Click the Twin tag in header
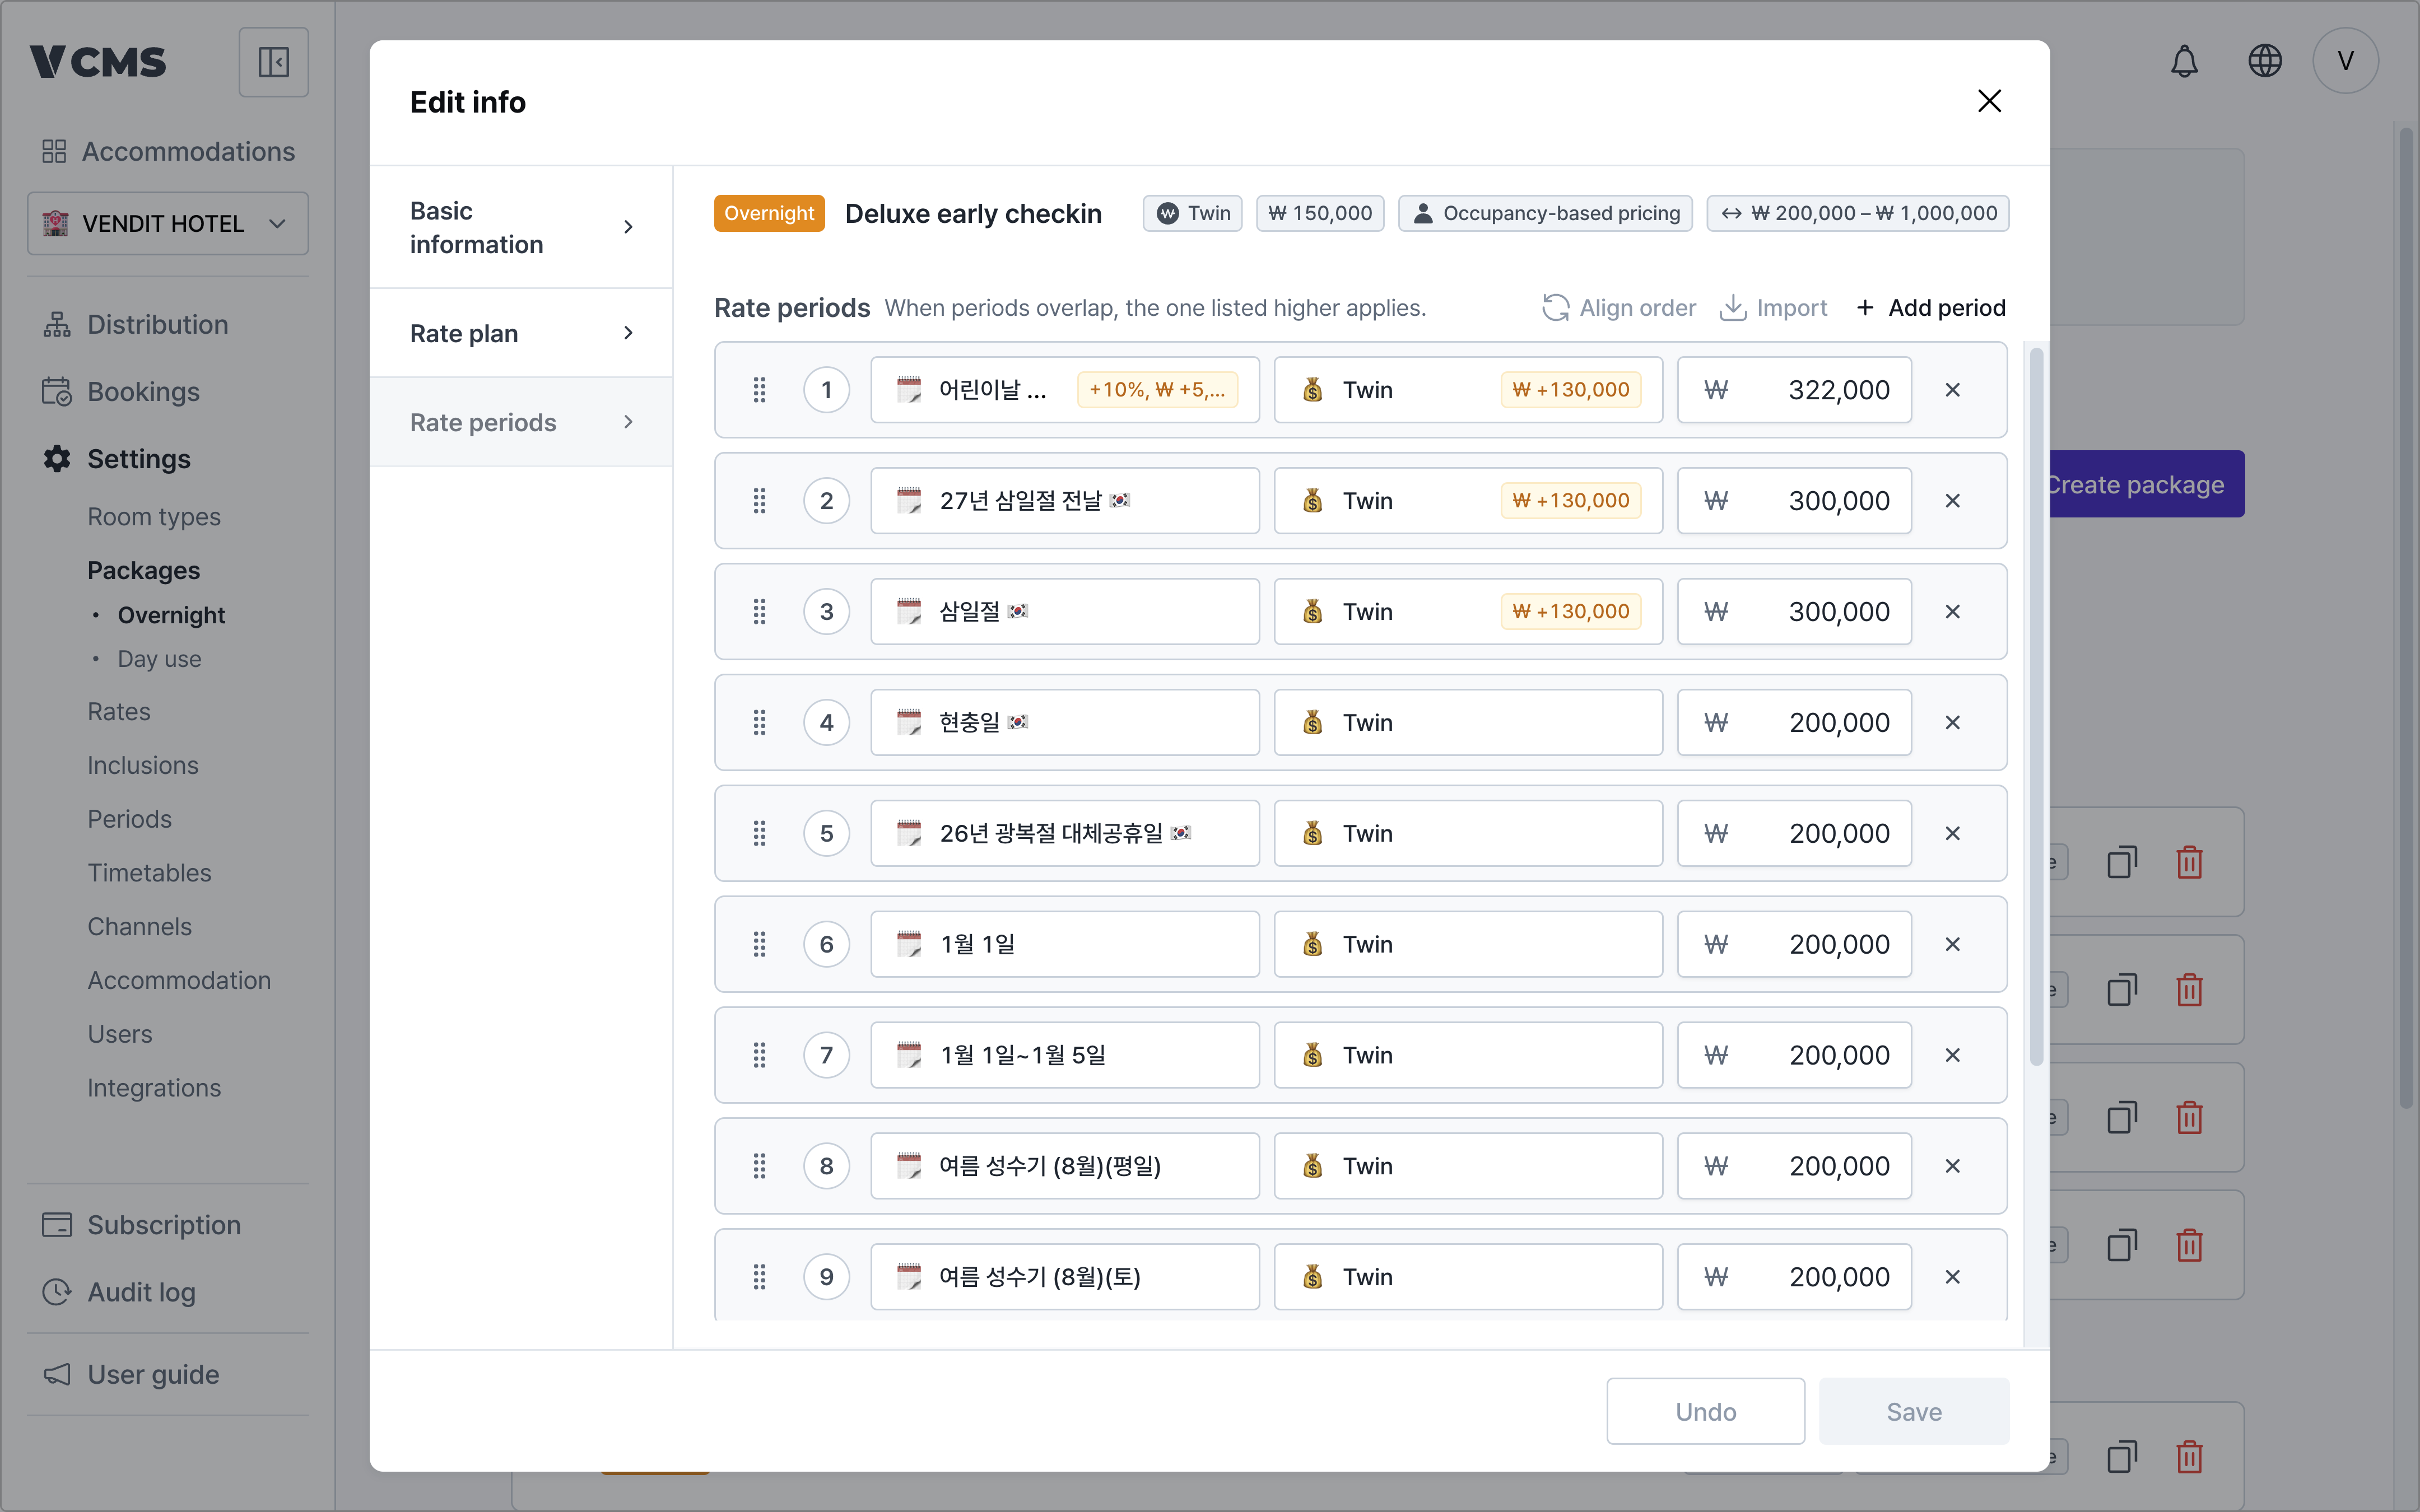 (1192, 213)
